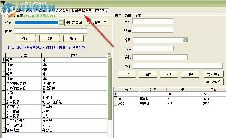Focus the 电话 input field

coord(153,48)
